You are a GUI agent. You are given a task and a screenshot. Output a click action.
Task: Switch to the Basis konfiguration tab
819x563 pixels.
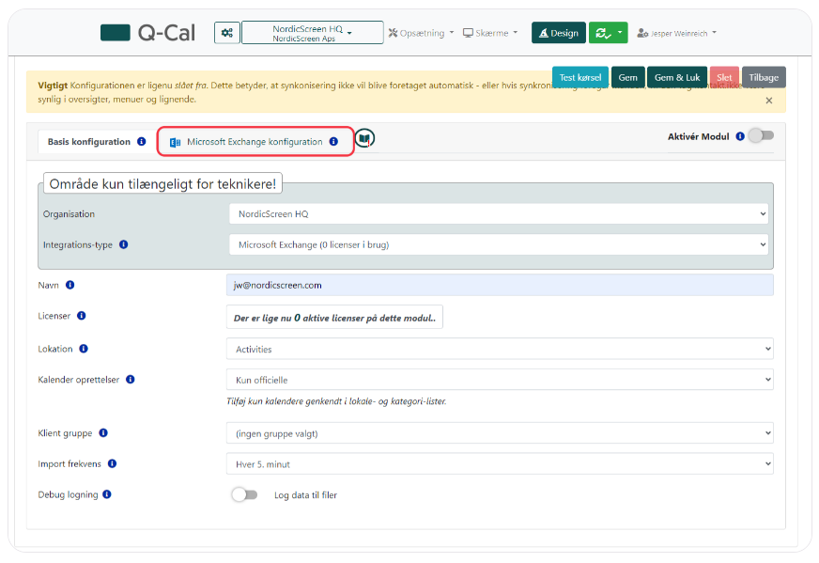pyautogui.click(x=89, y=142)
